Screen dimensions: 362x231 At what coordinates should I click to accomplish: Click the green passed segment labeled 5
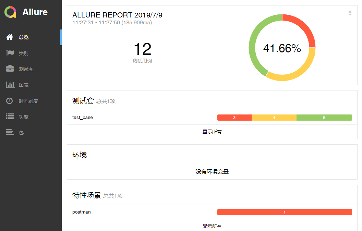[324, 118]
